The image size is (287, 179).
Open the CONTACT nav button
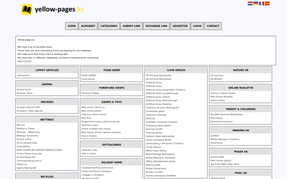tap(213, 26)
